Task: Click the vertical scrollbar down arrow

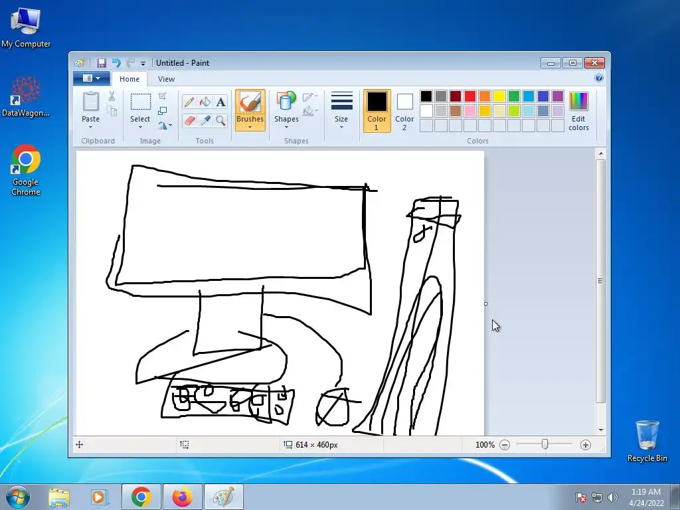Action: coord(600,430)
